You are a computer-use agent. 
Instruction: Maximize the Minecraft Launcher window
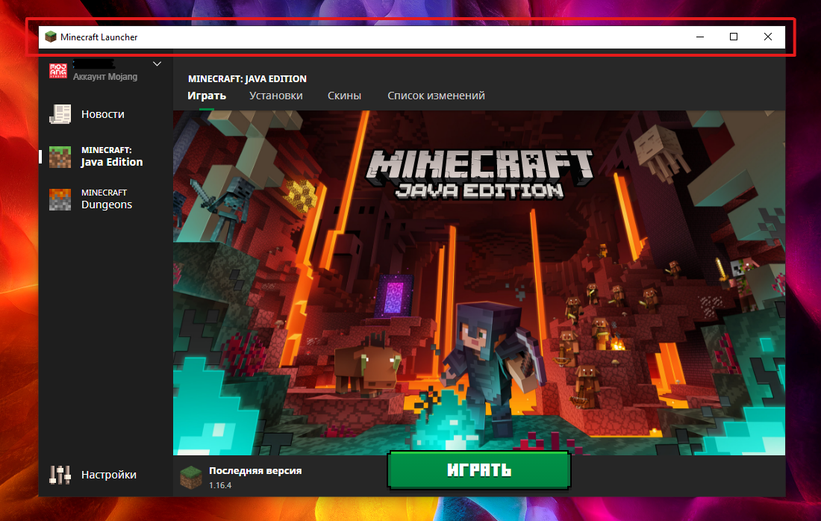click(734, 37)
